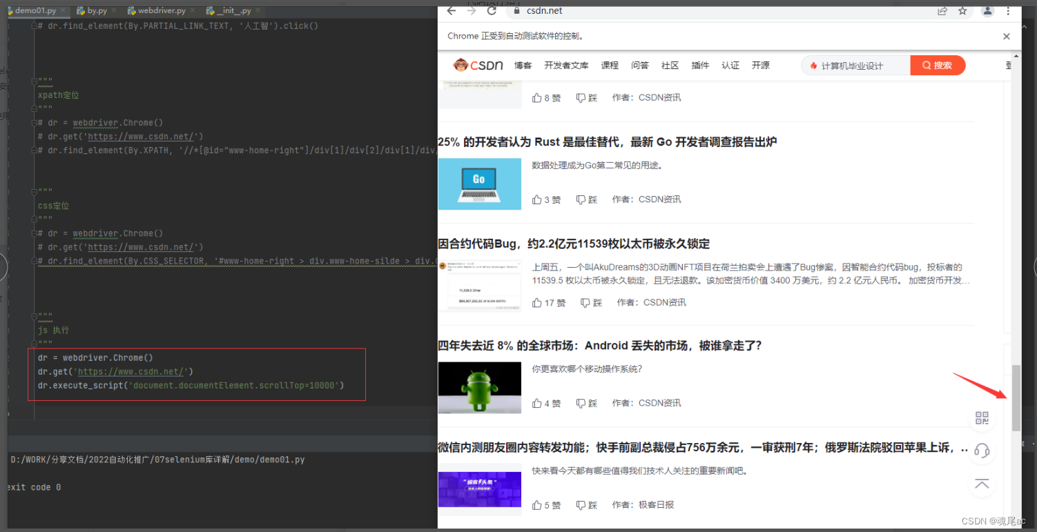Like the article with 8 赞
Viewport: 1037px width, 532px height.
point(546,98)
